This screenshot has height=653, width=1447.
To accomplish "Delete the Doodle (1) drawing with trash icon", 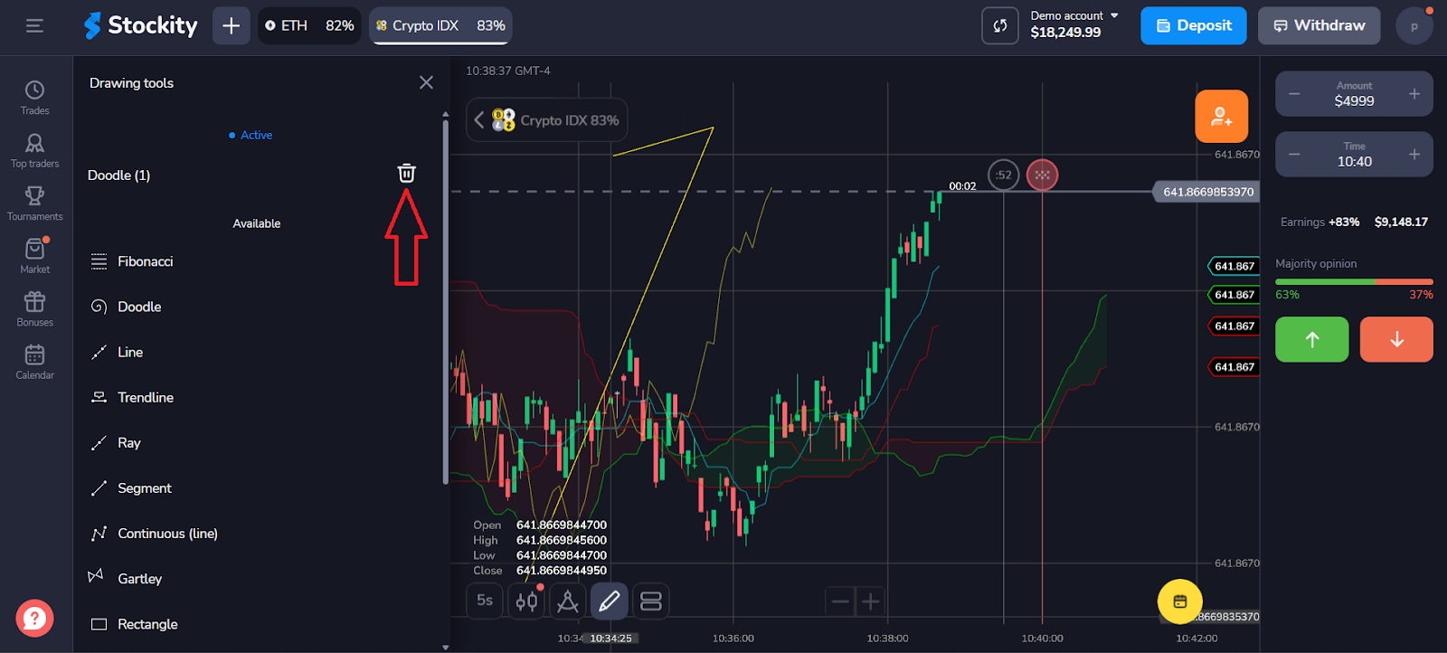I will pyautogui.click(x=406, y=174).
